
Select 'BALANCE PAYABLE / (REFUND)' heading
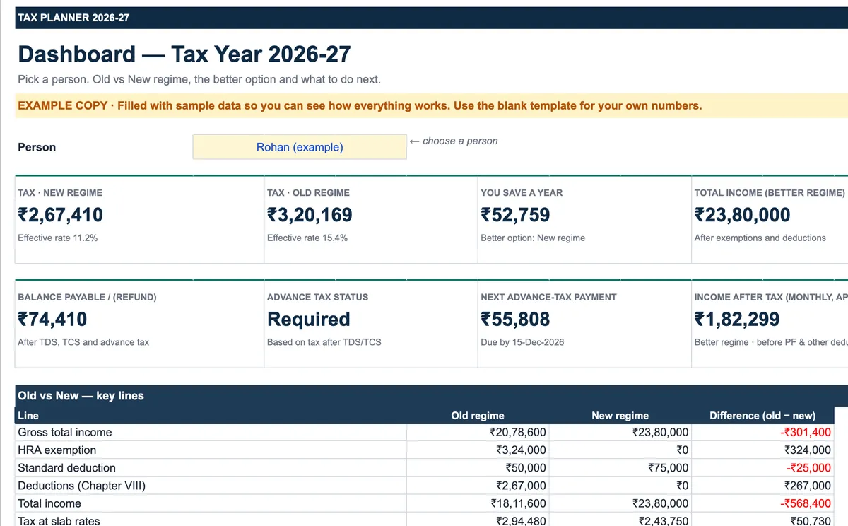[87, 297]
